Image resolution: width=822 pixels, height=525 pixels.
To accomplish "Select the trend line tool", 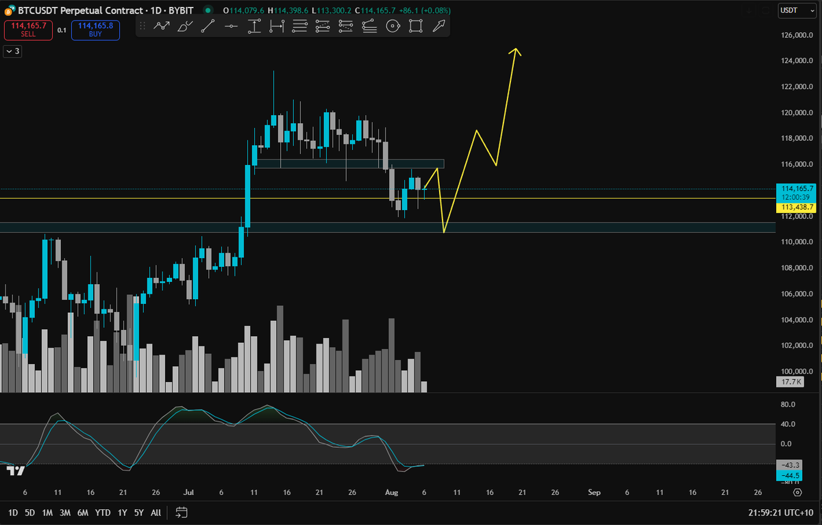I will 208,26.
